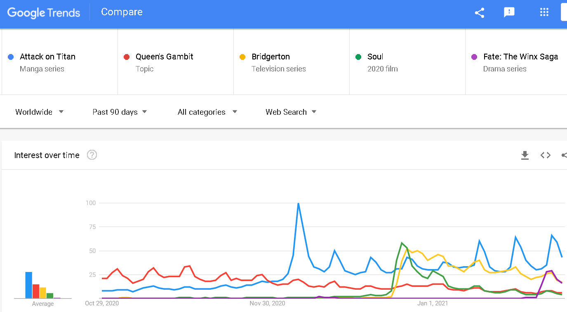Viewport: 567px width, 312px height.
Task: Expand the Past 90 days dropdown
Action: tap(120, 112)
